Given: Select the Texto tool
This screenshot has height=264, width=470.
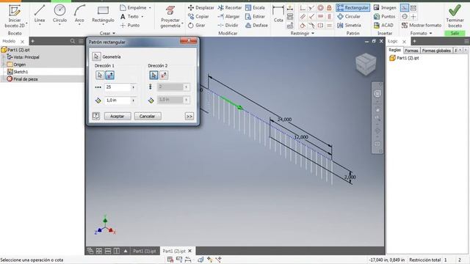Looking at the screenshot, I should pyautogui.click(x=129, y=16).
